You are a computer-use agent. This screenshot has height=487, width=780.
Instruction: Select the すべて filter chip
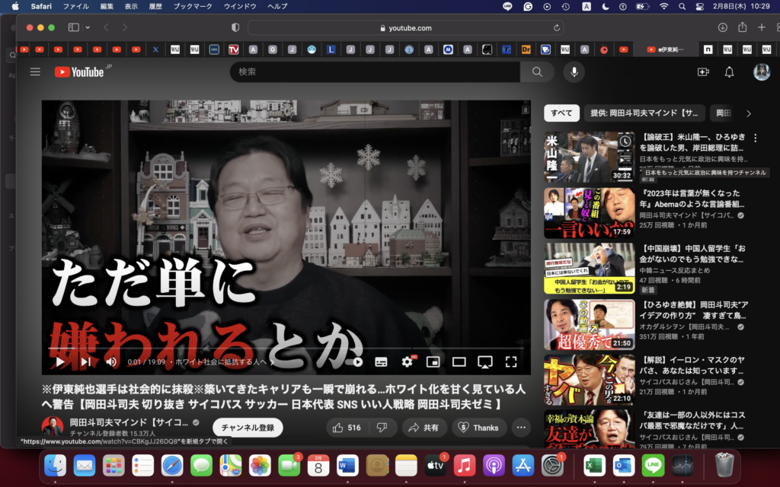pos(561,113)
